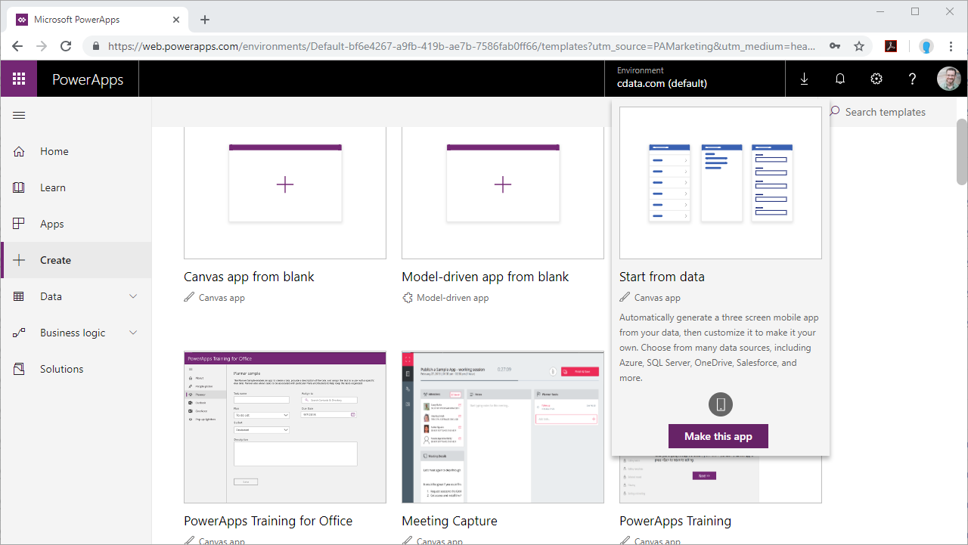Click the Apps icon in sidebar
This screenshot has height=545, width=968.
pyautogui.click(x=19, y=224)
